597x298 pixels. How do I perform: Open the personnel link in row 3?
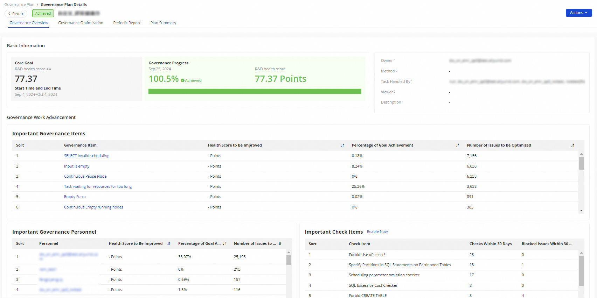(51, 279)
